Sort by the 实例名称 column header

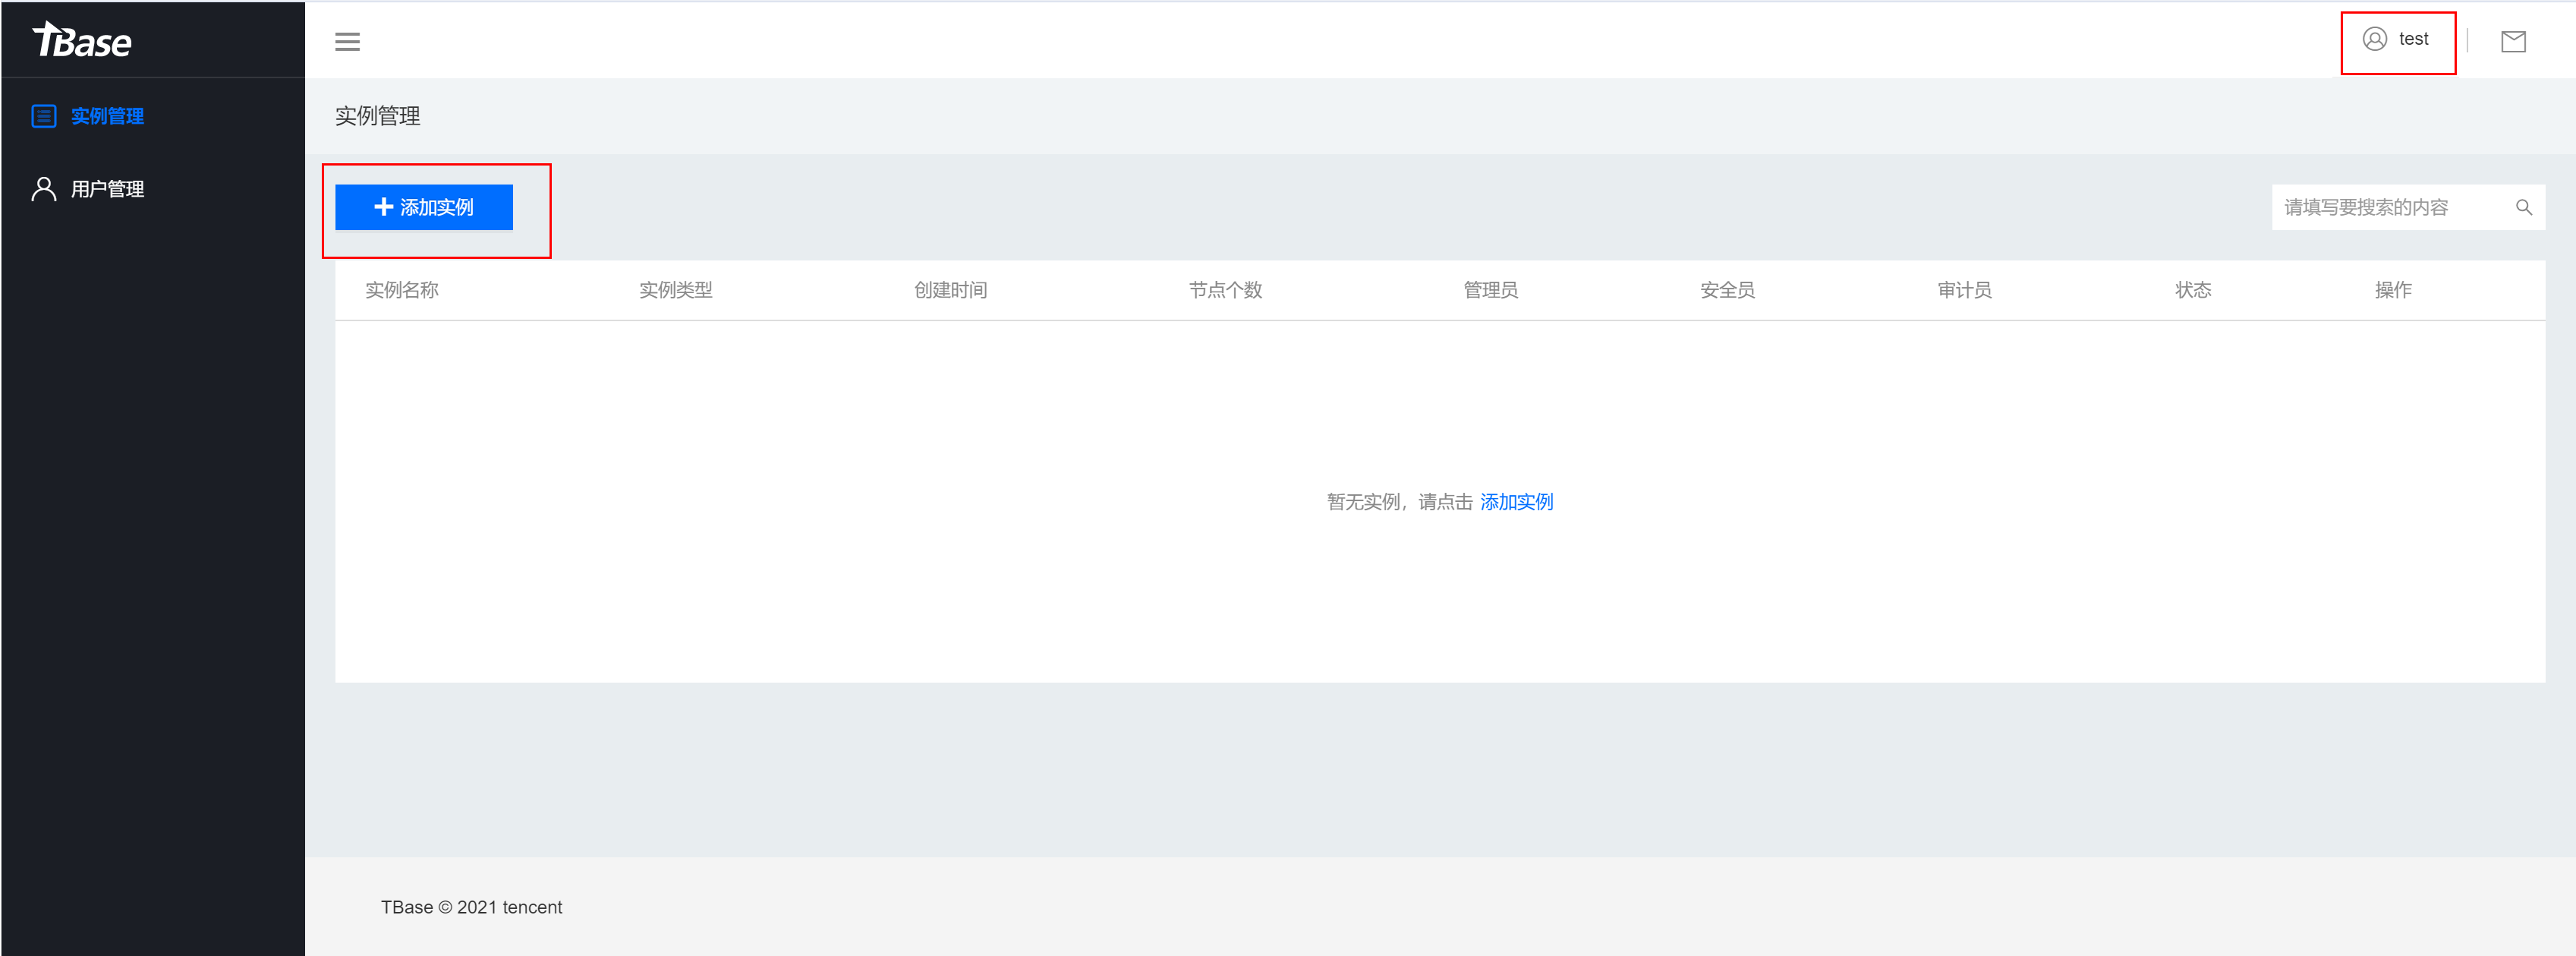coord(403,290)
